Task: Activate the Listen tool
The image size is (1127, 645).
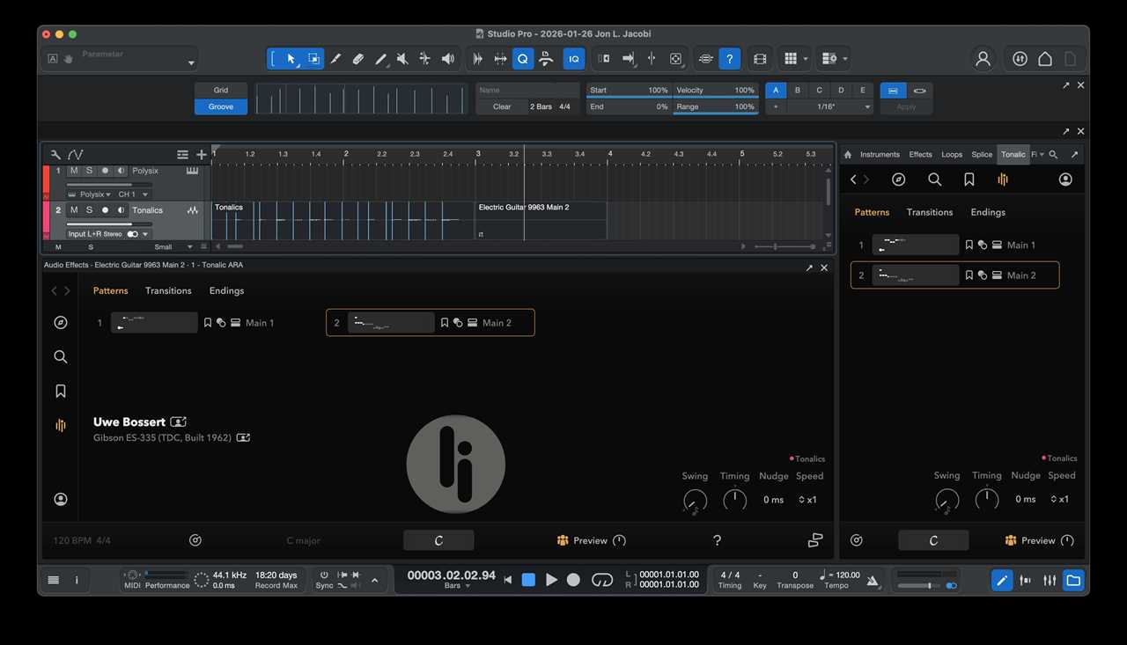Action: click(447, 58)
